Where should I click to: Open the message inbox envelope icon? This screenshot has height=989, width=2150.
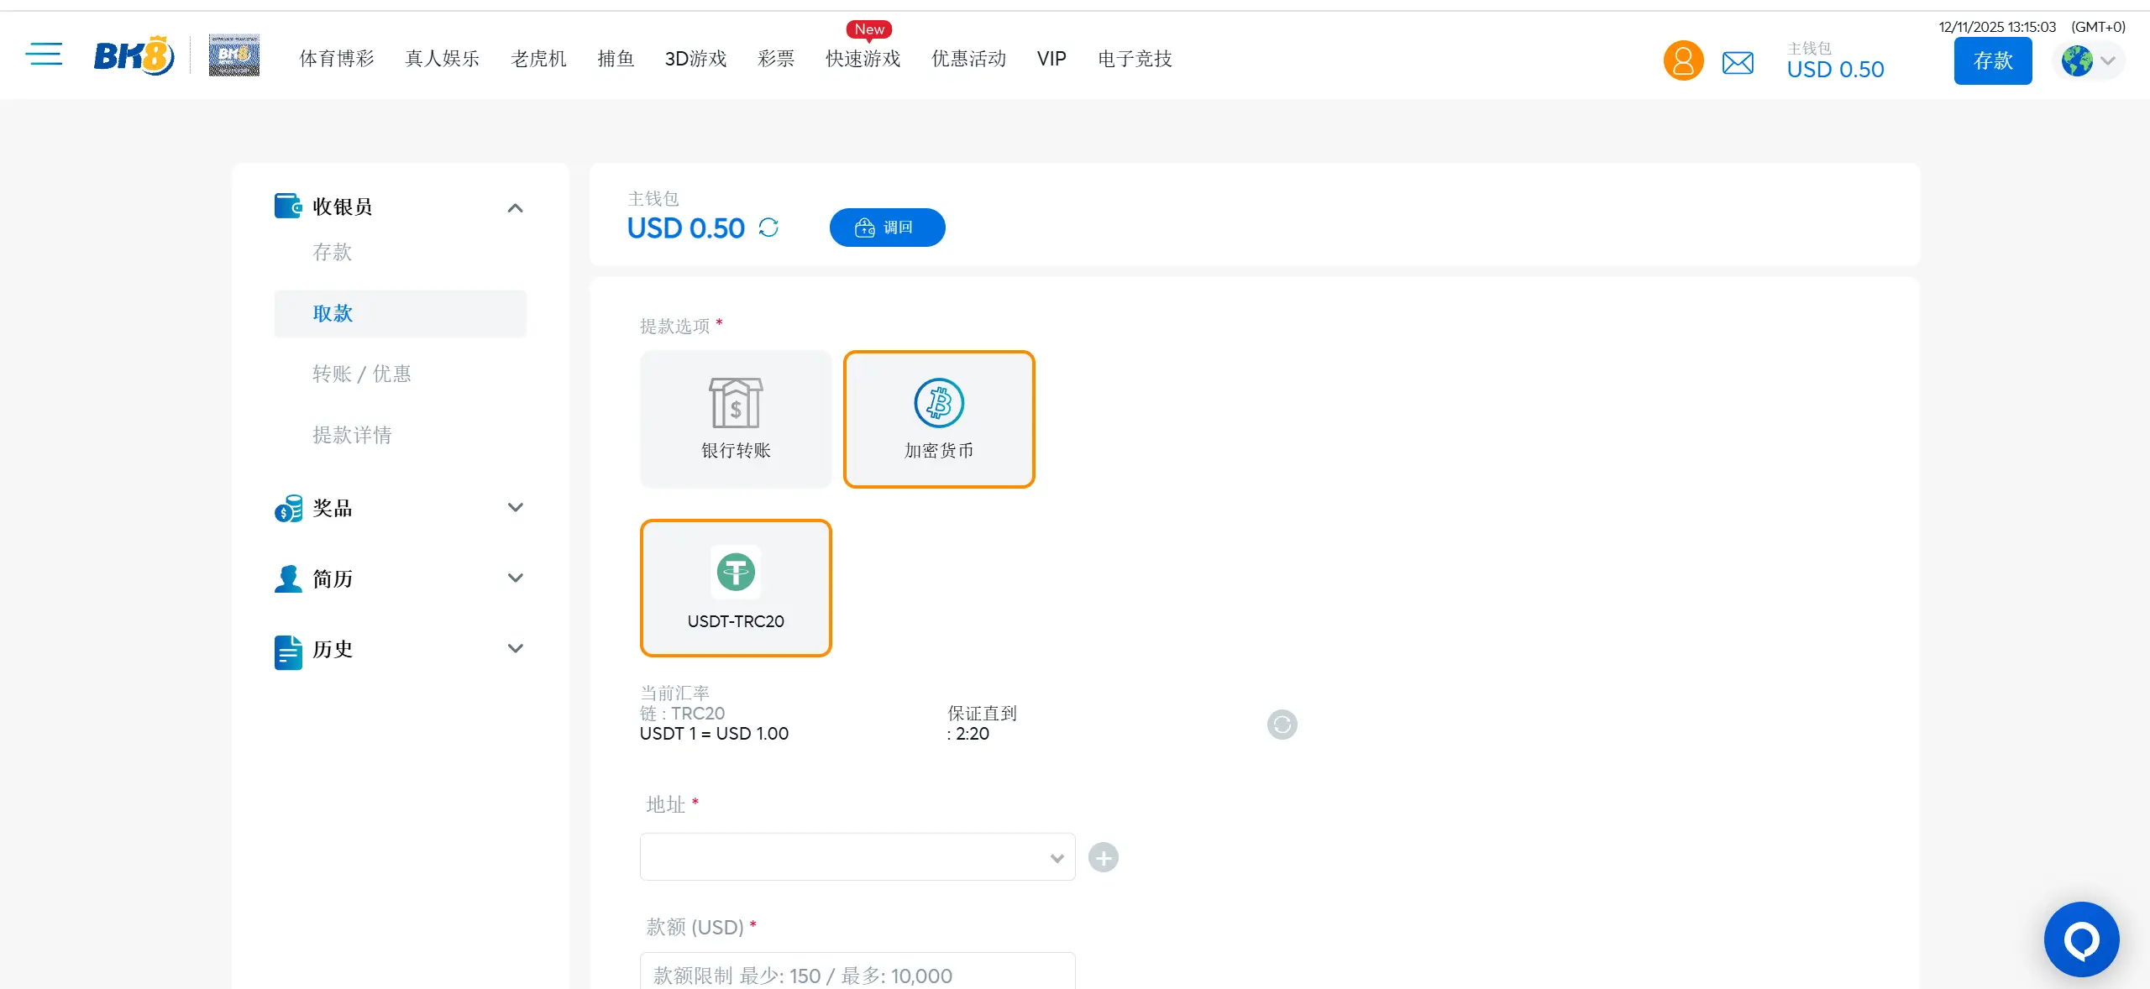click(x=1738, y=61)
